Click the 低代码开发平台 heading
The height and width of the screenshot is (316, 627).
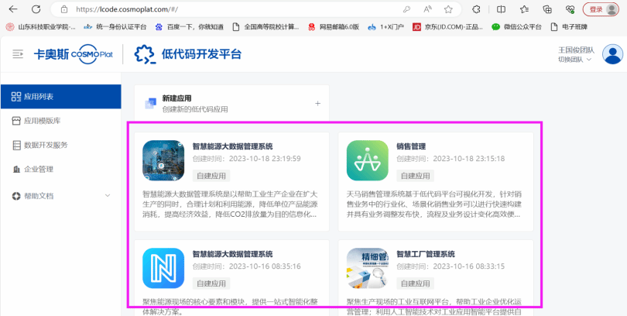201,54
